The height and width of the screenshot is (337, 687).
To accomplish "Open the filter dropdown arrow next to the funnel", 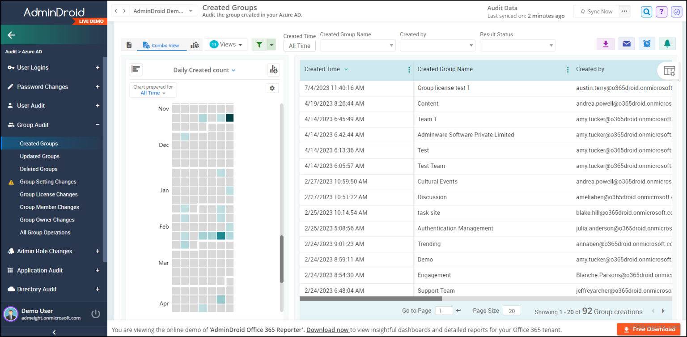I will pos(271,45).
